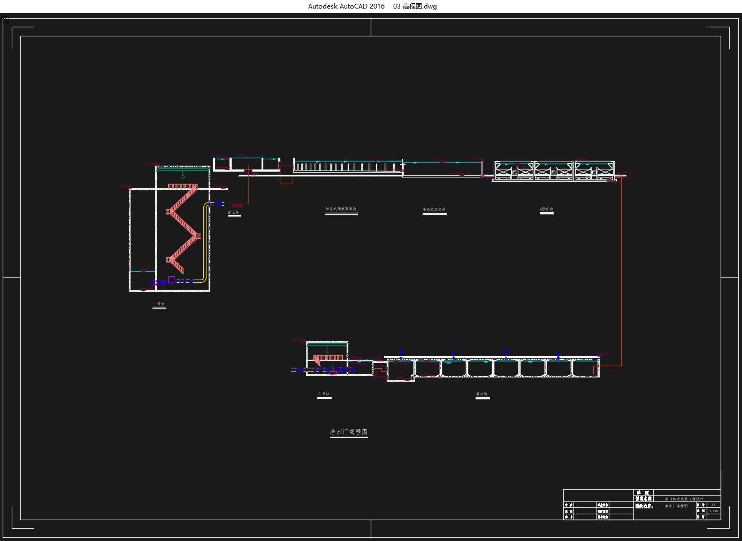Select the green crane hook in first pump station
Viewport: 742px width, 541px height.
183,175
